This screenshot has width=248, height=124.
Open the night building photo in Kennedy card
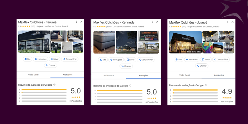127,42
